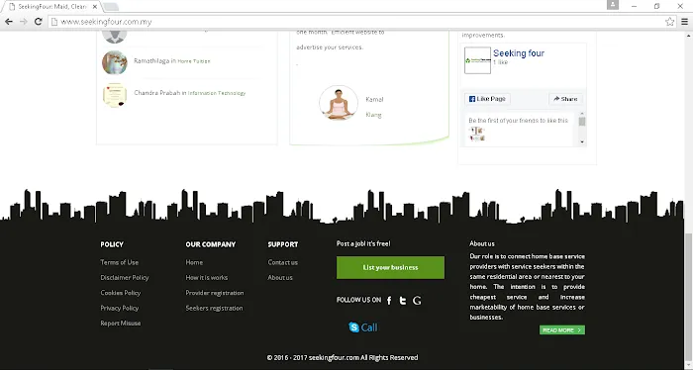Open Privacy Policy link
Viewport: 693px width, 370px height.
pyautogui.click(x=120, y=309)
